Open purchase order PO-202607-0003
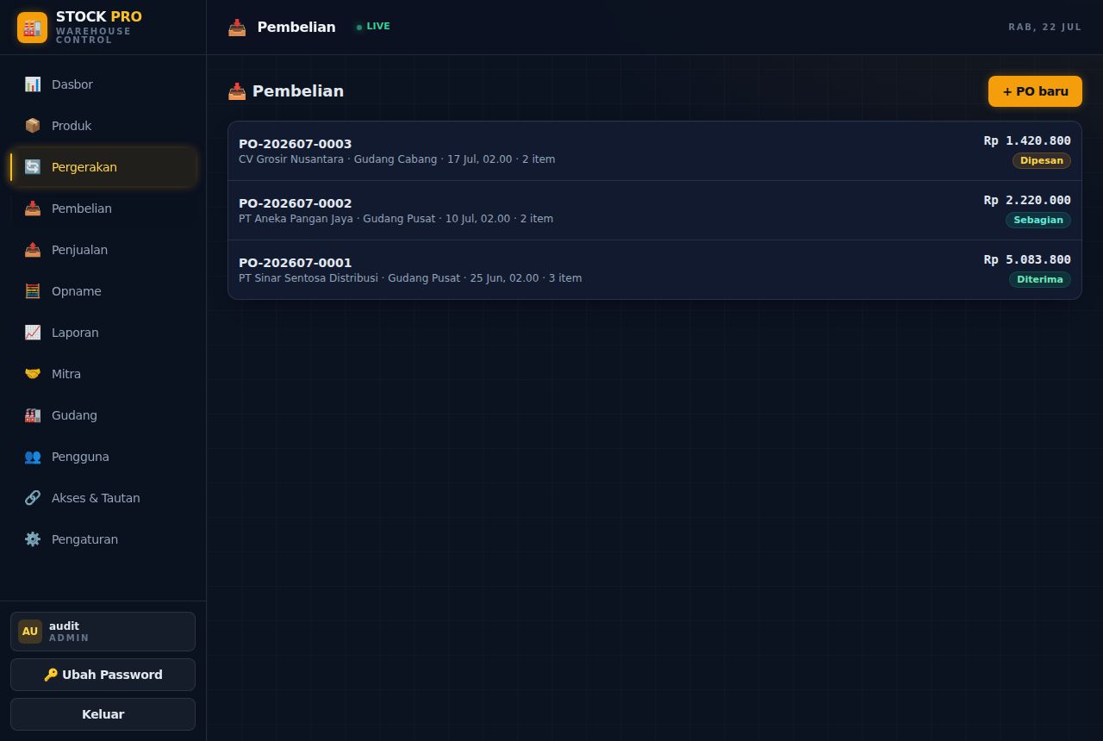 pos(655,151)
